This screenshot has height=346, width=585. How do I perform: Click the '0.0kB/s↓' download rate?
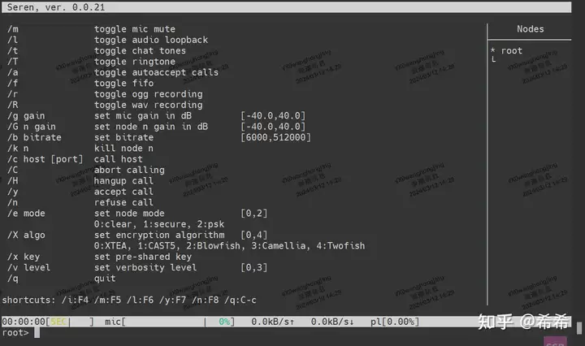click(332, 322)
